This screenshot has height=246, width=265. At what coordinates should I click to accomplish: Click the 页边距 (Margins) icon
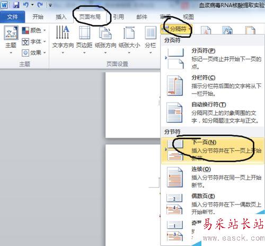tap(84, 32)
